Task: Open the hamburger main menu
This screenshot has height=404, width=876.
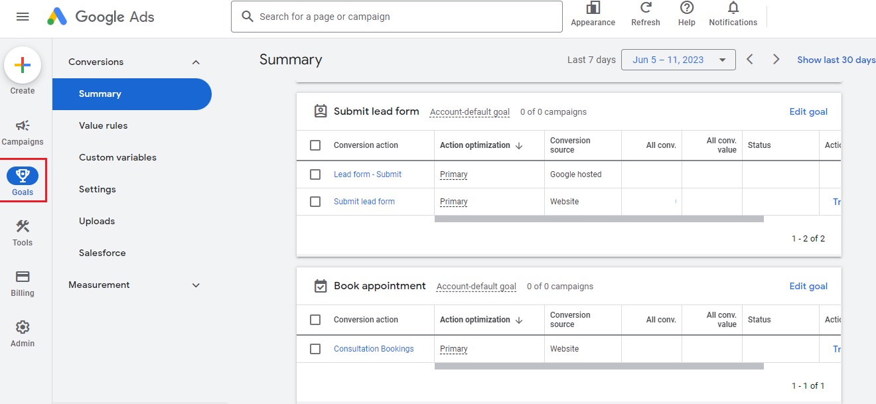Action: pos(23,17)
